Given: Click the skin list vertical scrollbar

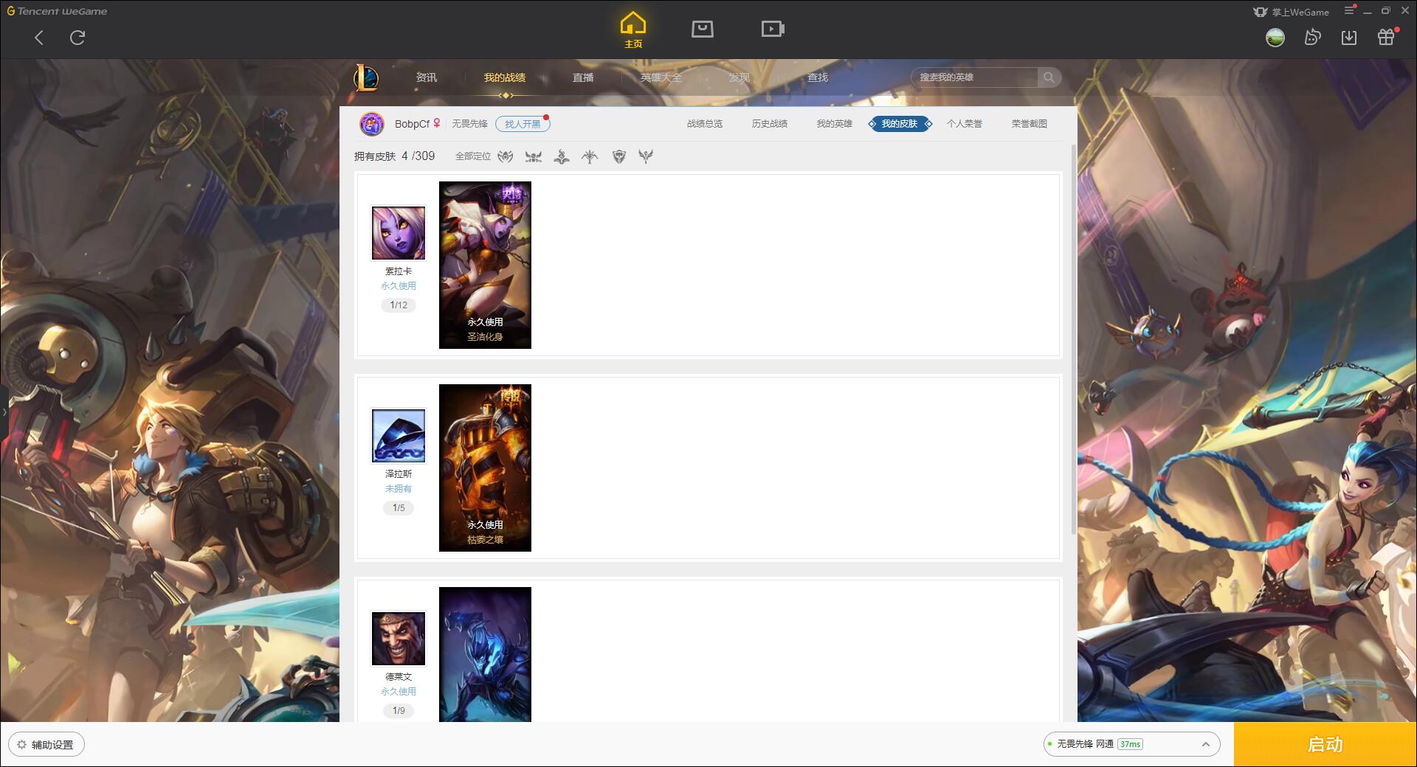Looking at the screenshot, I should point(1073,339).
